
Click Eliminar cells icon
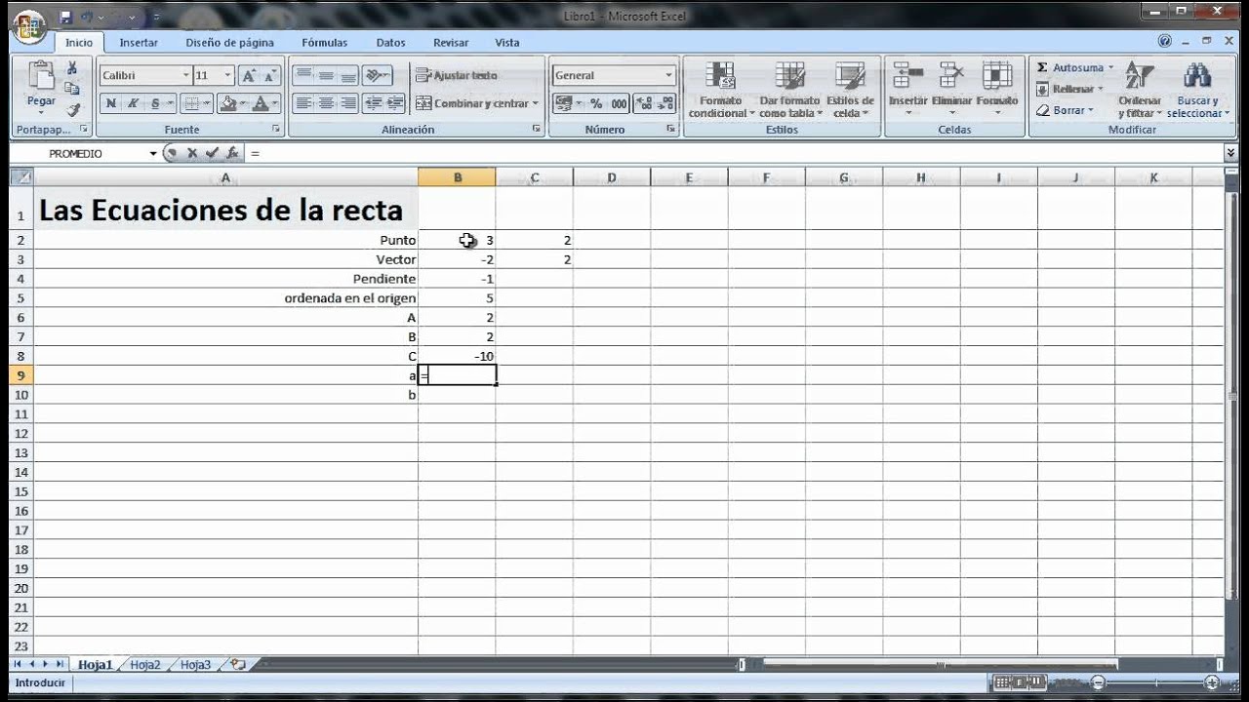tap(952, 90)
